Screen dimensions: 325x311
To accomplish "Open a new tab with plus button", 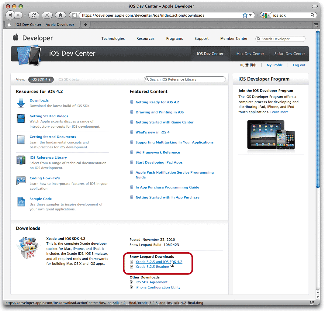I will click(85, 24).
